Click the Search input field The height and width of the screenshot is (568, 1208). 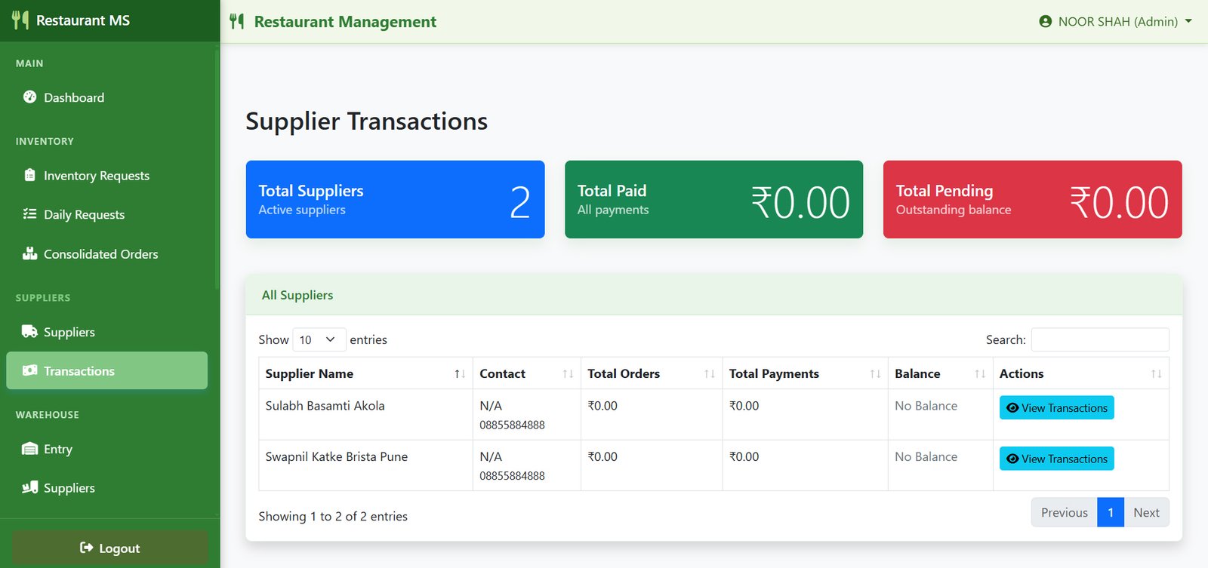[1100, 339]
